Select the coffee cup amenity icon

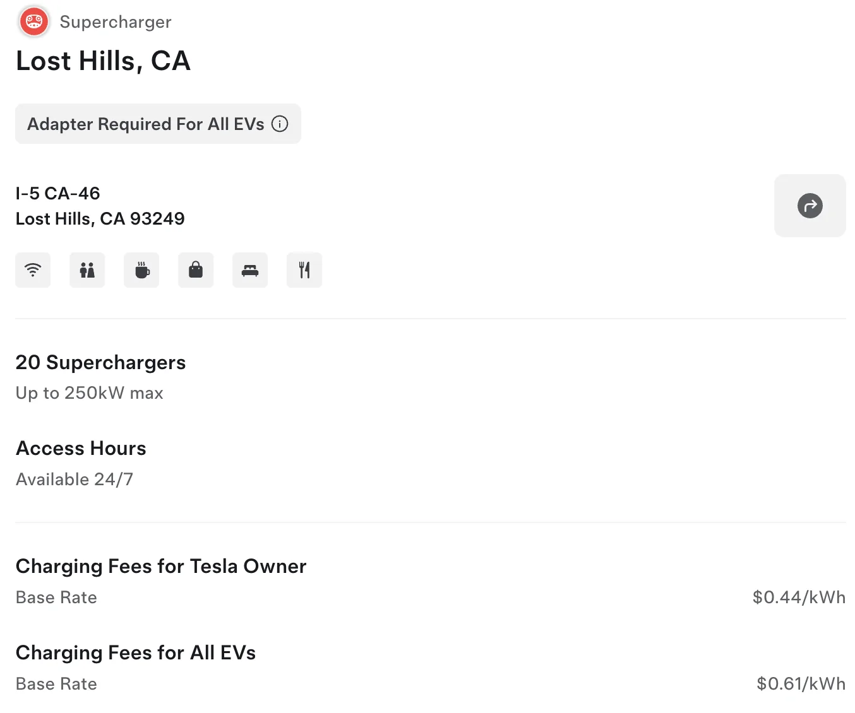pos(141,270)
